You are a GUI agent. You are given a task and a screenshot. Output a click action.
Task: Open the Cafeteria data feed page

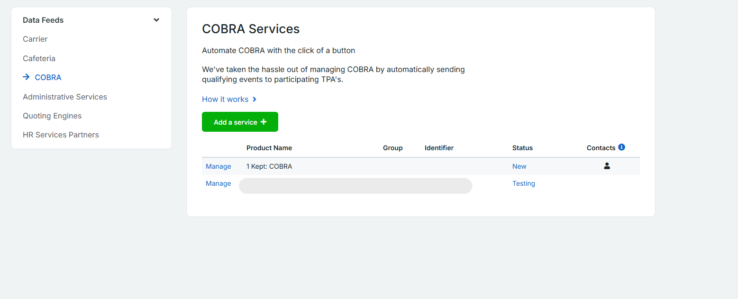point(39,58)
